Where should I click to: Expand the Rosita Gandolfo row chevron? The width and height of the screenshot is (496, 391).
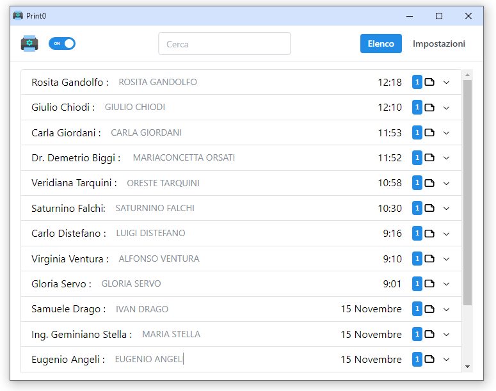(447, 82)
